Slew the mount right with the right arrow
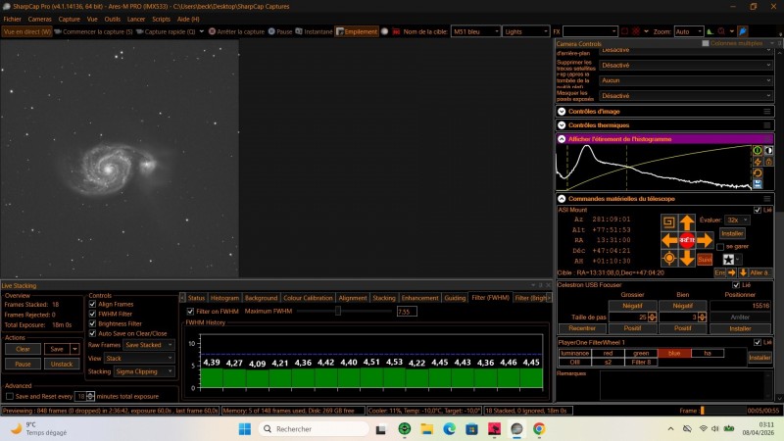The height and width of the screenshot is (441, 784). (x=705, y=240)
